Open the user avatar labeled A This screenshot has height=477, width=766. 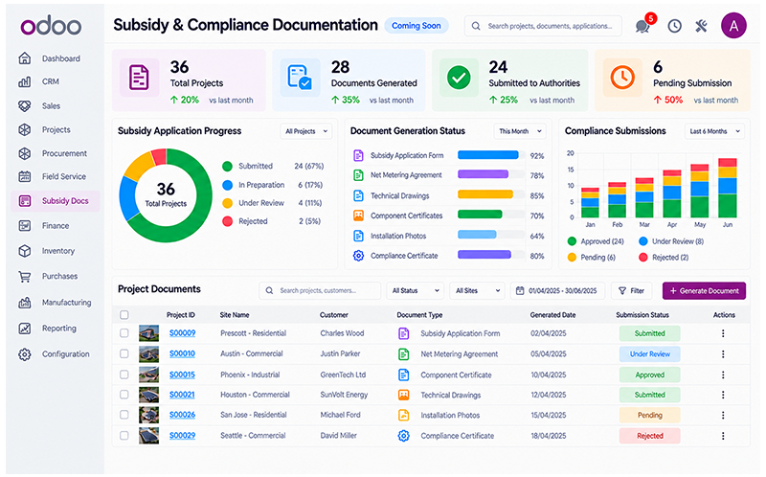pos(733,26)
